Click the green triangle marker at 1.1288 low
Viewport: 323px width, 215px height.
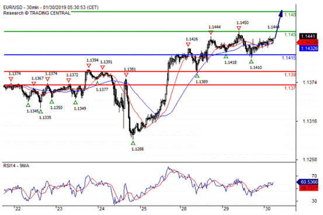tap(133, 143)
